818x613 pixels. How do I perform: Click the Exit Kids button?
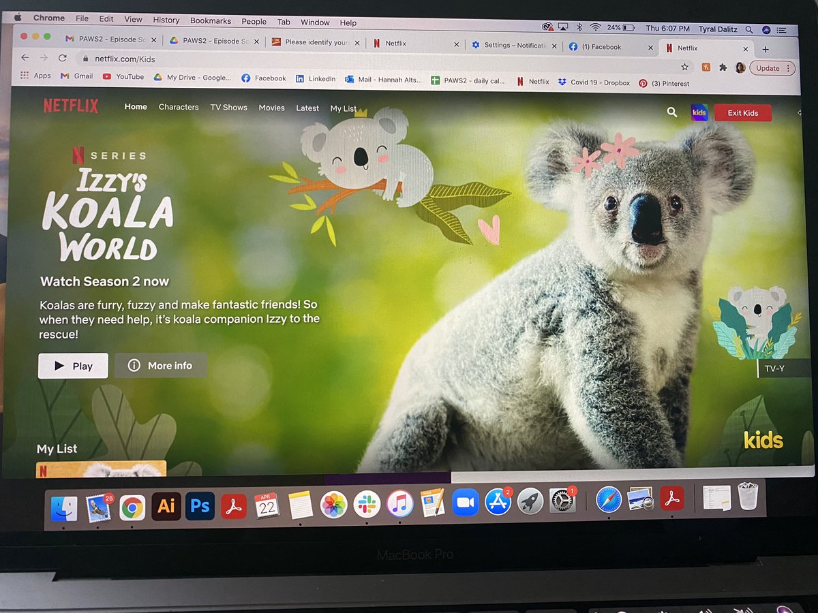tap(742, 112)
